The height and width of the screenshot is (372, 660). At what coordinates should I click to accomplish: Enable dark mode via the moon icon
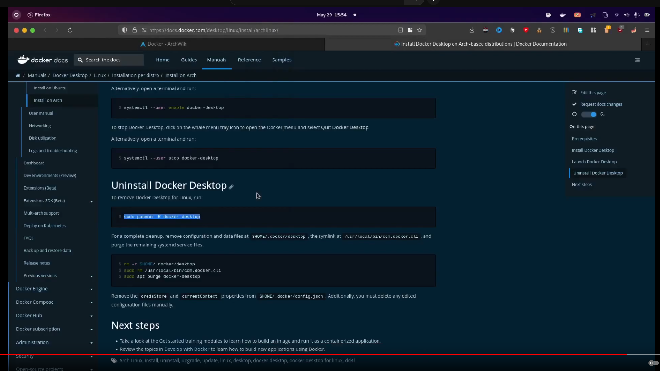603,114
